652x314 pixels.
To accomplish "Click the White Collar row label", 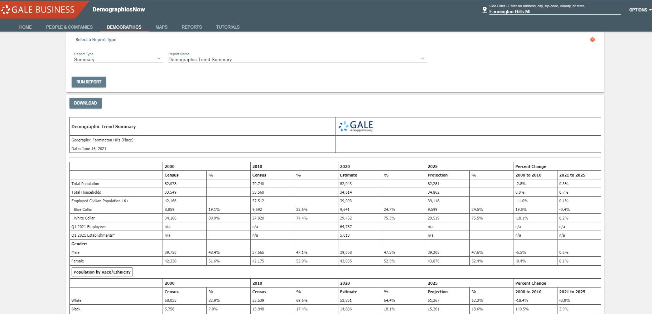I will click(84, 218).
